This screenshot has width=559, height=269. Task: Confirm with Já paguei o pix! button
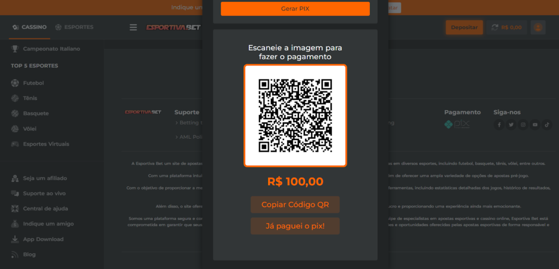pyautogui.click(x=295, y=226)
